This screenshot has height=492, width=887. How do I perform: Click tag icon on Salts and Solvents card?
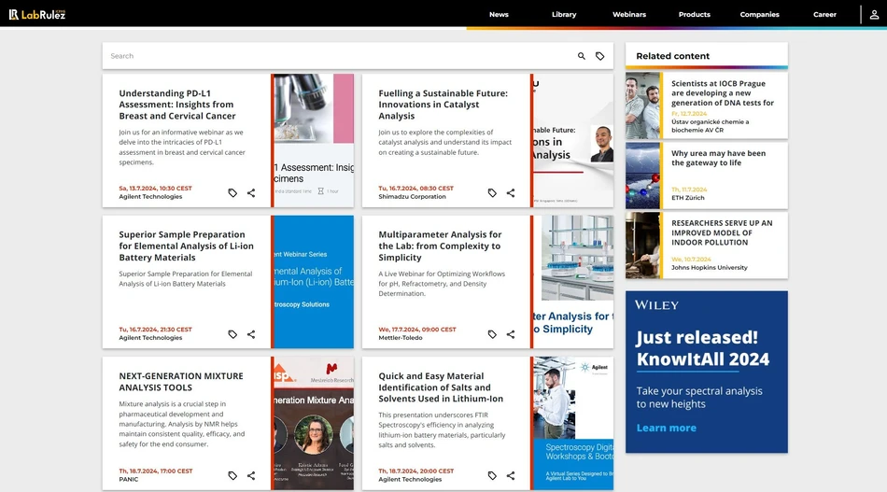(492, 475)
